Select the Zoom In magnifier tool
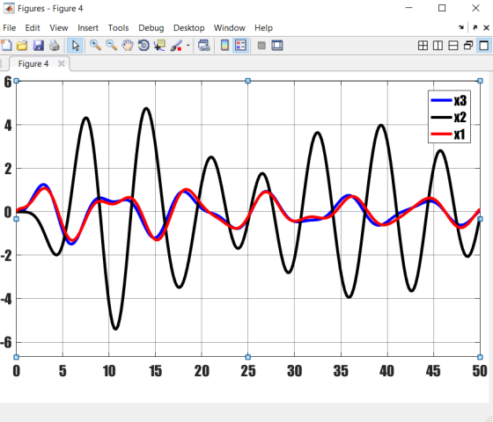This screenshot has height=422, width=493. point(95,46)
